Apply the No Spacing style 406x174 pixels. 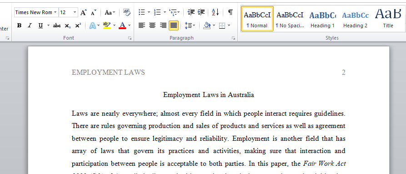tap(290, 19)
